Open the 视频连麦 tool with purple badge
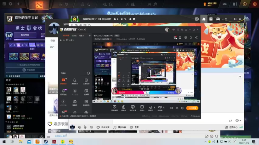The width and height of the screenshot is (259, 145). coord(63,92)
